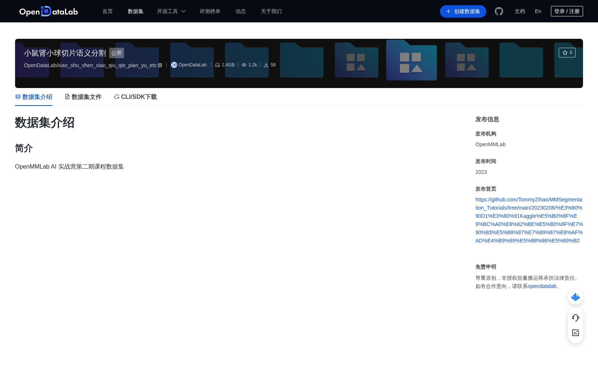Open the opendatalab contact link in disclaimer
The width and height of the screenshot is (598, 373).
pyautogui.click(x=542, y=286)
